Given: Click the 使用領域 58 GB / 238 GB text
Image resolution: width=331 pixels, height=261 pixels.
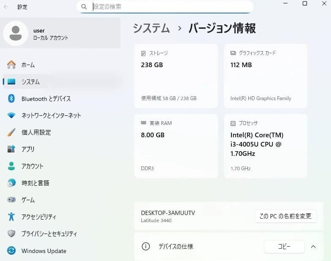Looking at the screenshot, I should (x=169, y=98).
